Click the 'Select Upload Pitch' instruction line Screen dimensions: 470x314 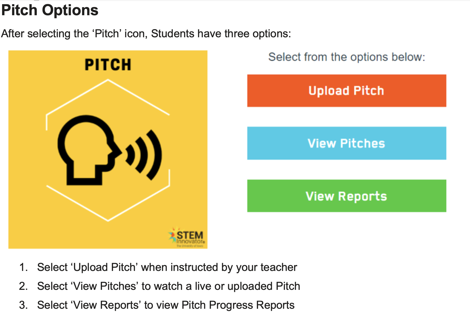coord(167,267)
